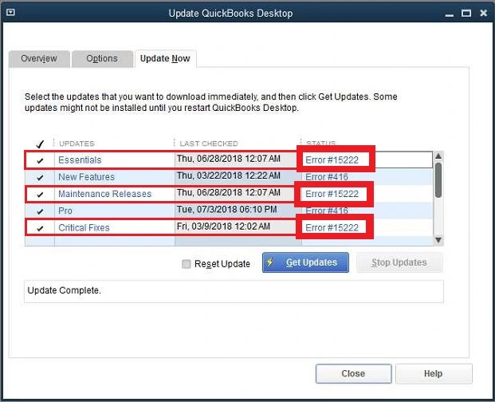Toggle the Maintenance Releases checkmark
This screenshot has width=495, height=402.
click(x=40, y=194)
